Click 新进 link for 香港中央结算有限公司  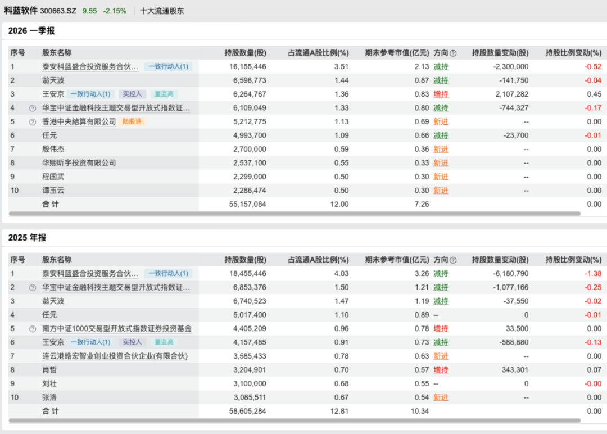441,121
